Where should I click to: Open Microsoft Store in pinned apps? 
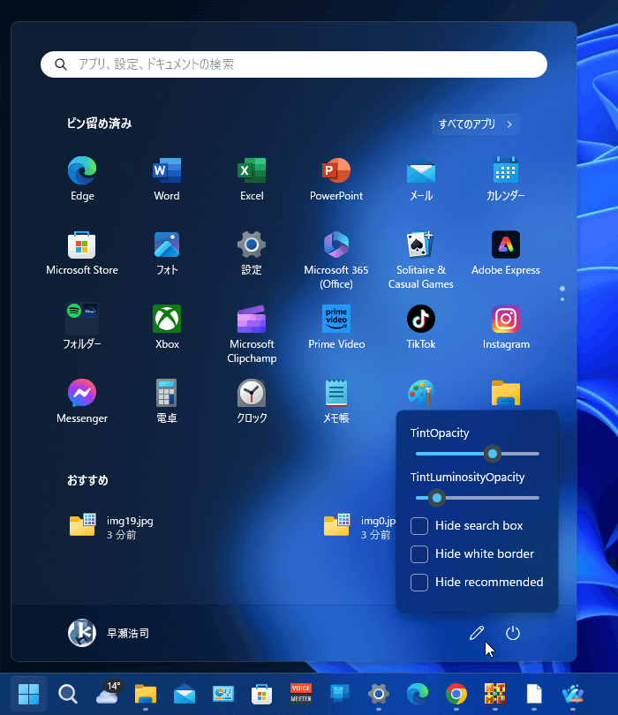82,252
